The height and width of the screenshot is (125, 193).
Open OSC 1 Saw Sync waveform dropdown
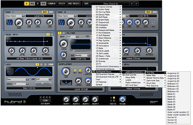click(x=15, y=16)
